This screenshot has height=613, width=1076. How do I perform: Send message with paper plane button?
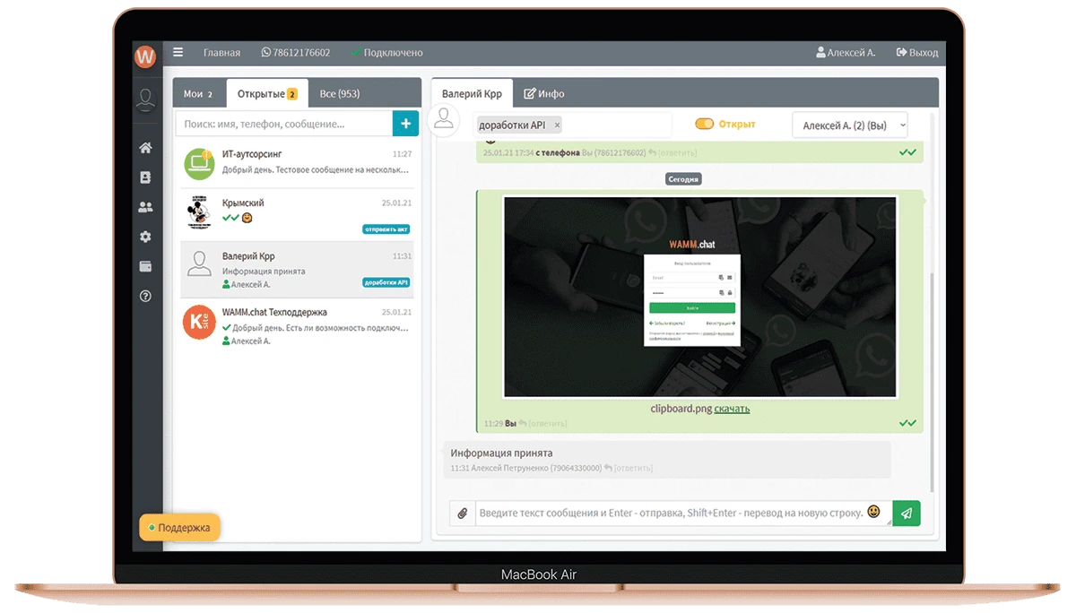(907, 514)
